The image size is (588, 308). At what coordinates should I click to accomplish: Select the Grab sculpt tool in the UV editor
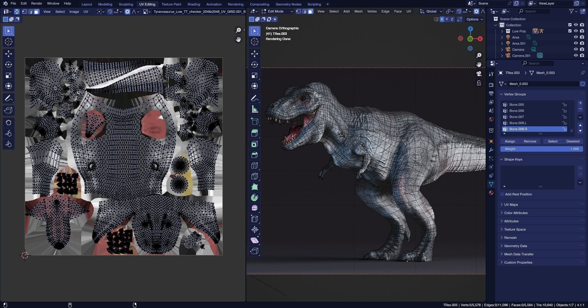pos(9,123)
